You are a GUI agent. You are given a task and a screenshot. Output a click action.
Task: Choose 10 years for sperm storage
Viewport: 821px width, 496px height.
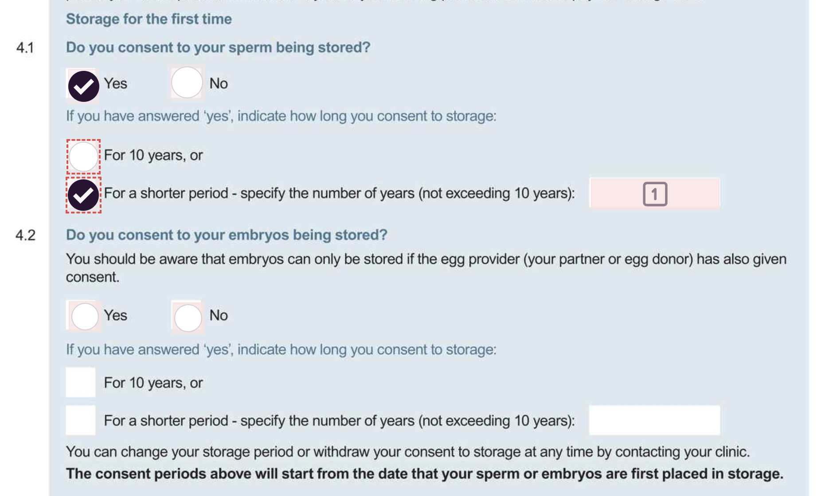tap(83, 156)
